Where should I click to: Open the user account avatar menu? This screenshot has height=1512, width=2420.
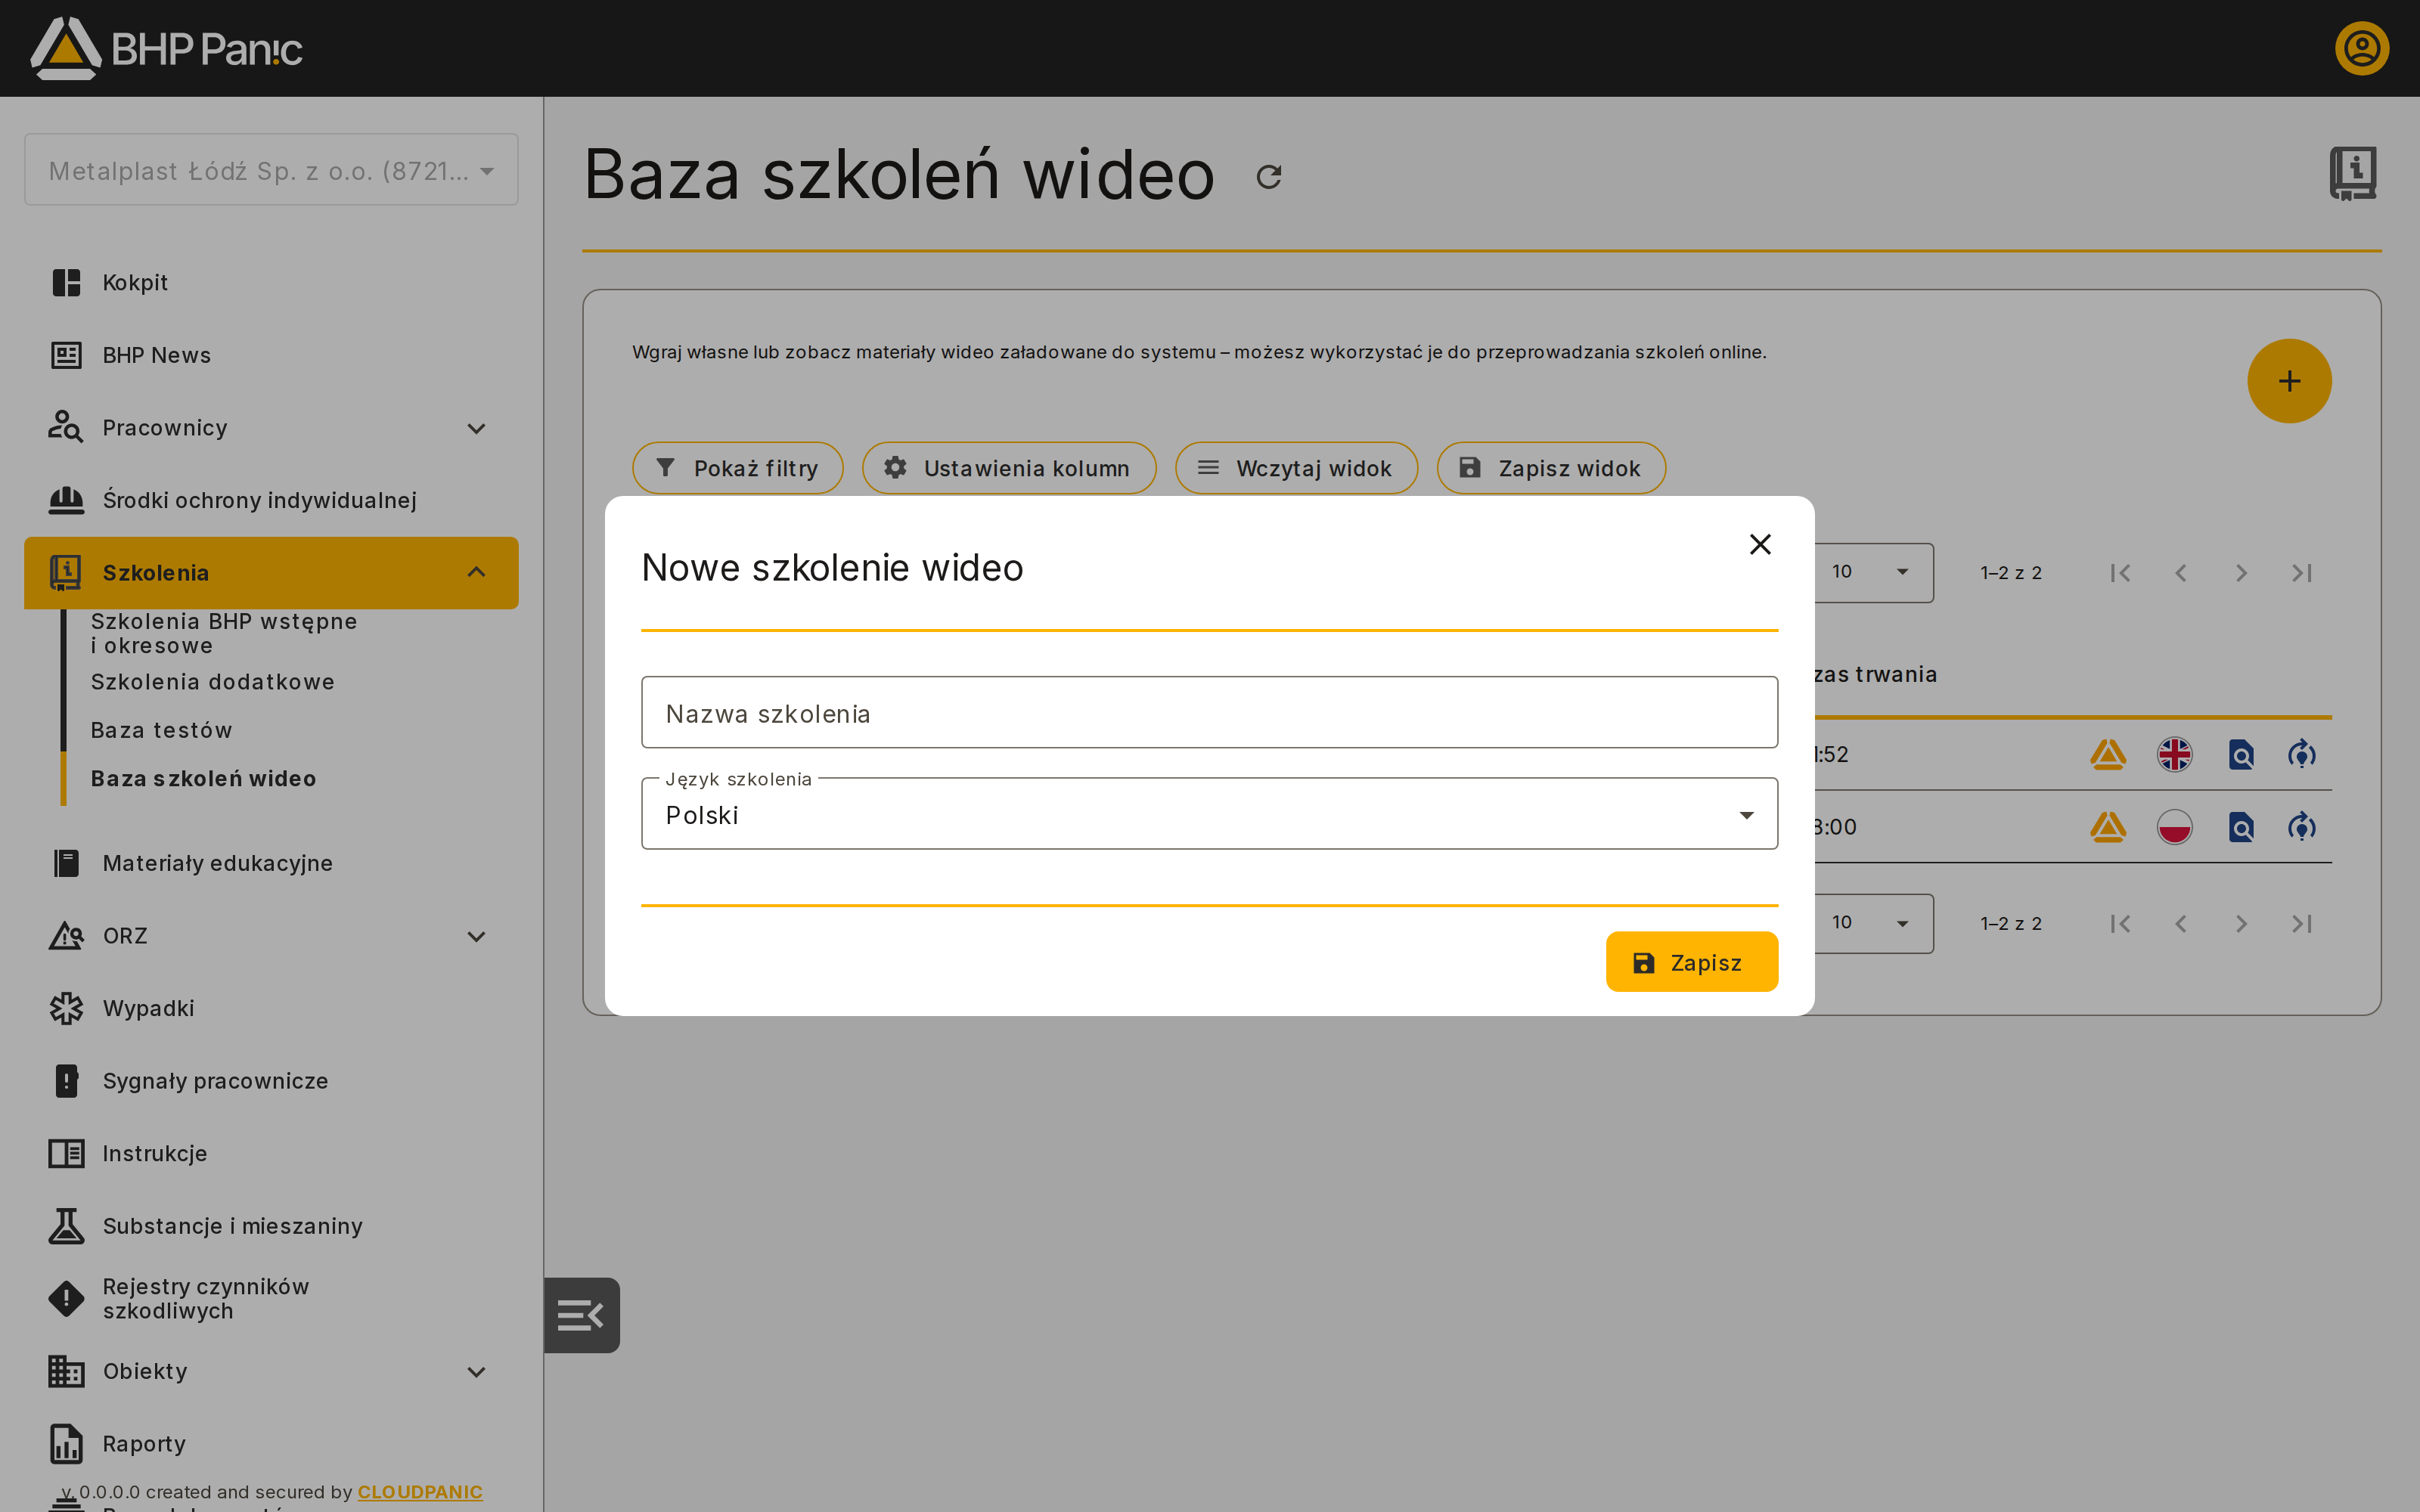pos(2362,48)
